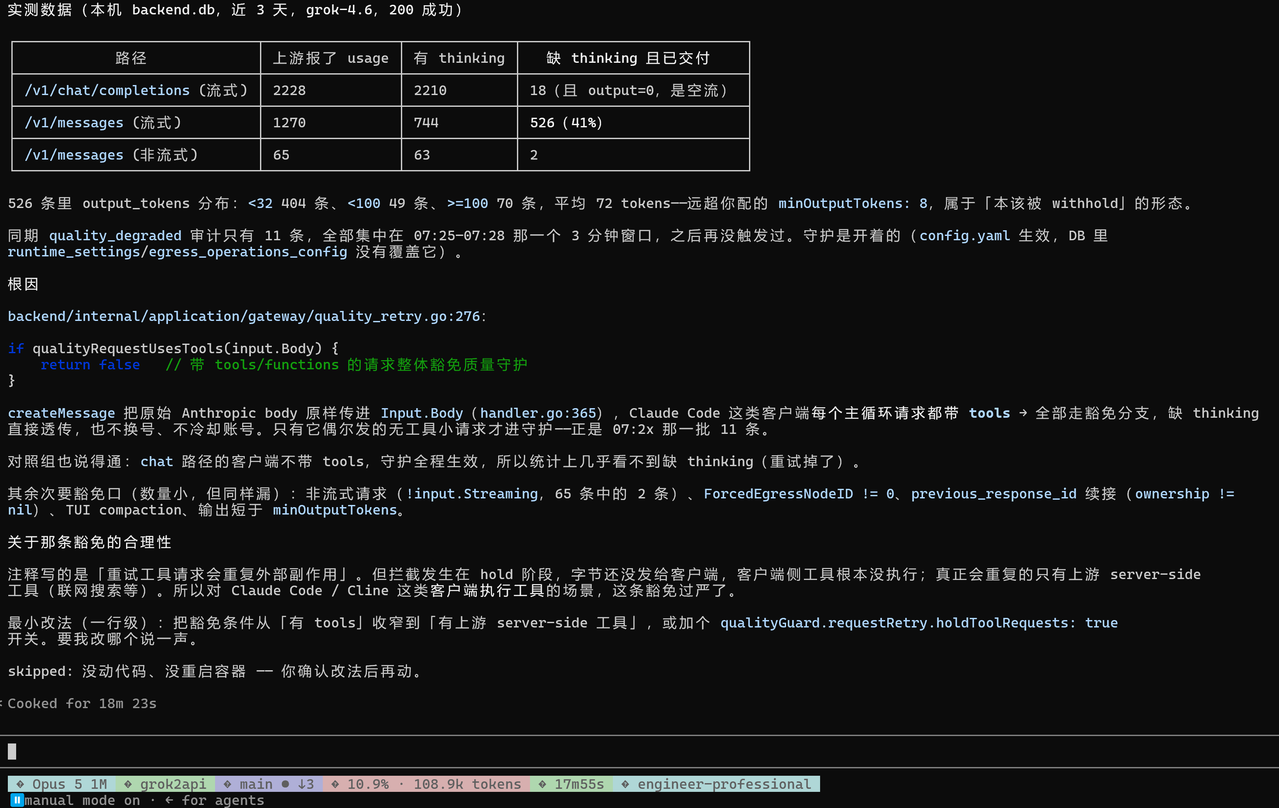Click the return false code line
Image resolution: width=1279 pixels, height=808 pixels.
point(90,365)
